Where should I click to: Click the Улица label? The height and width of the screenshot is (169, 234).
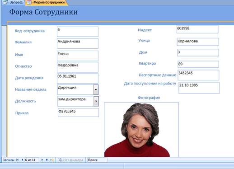click(144, 41)
